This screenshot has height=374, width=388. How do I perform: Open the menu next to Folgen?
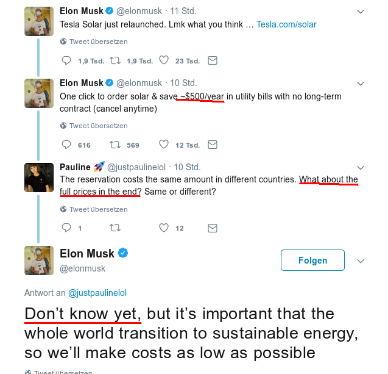[x=361, y=261]
